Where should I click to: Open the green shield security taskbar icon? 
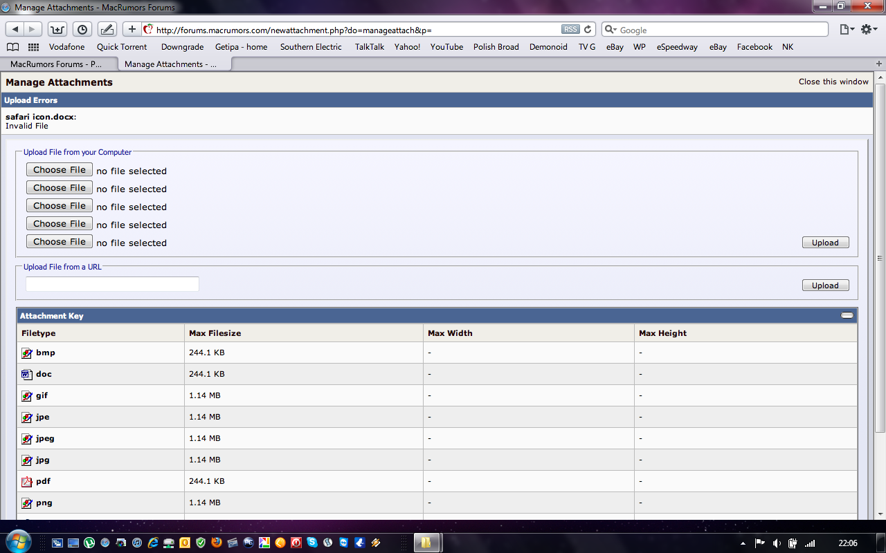click(x=201, y=543)
